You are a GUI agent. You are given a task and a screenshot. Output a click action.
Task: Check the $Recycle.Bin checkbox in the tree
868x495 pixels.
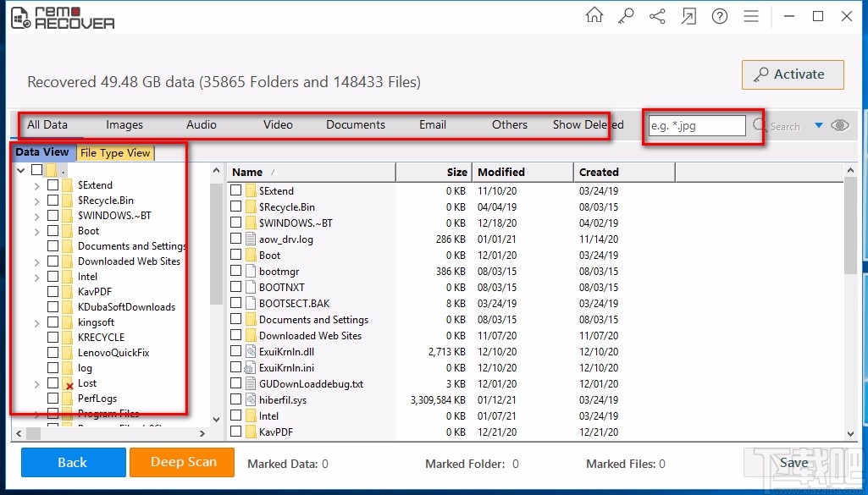(53, 200)
